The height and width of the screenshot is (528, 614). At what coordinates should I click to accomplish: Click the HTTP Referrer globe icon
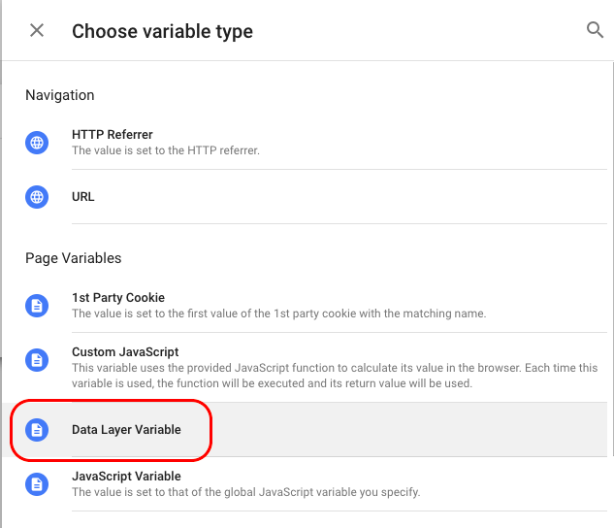click(x=37, y=143)
